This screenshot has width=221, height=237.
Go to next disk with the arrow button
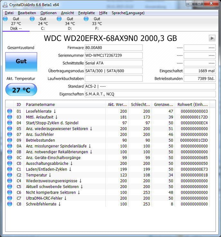pos(212,38)
